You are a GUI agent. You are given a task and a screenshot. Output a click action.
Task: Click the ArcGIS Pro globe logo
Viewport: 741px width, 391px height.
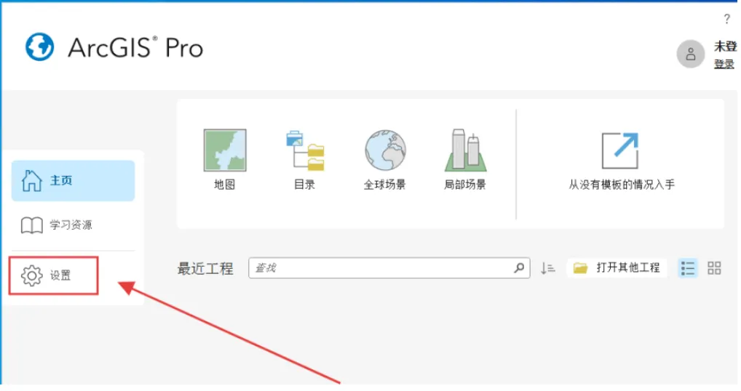(x=40, y=47)
